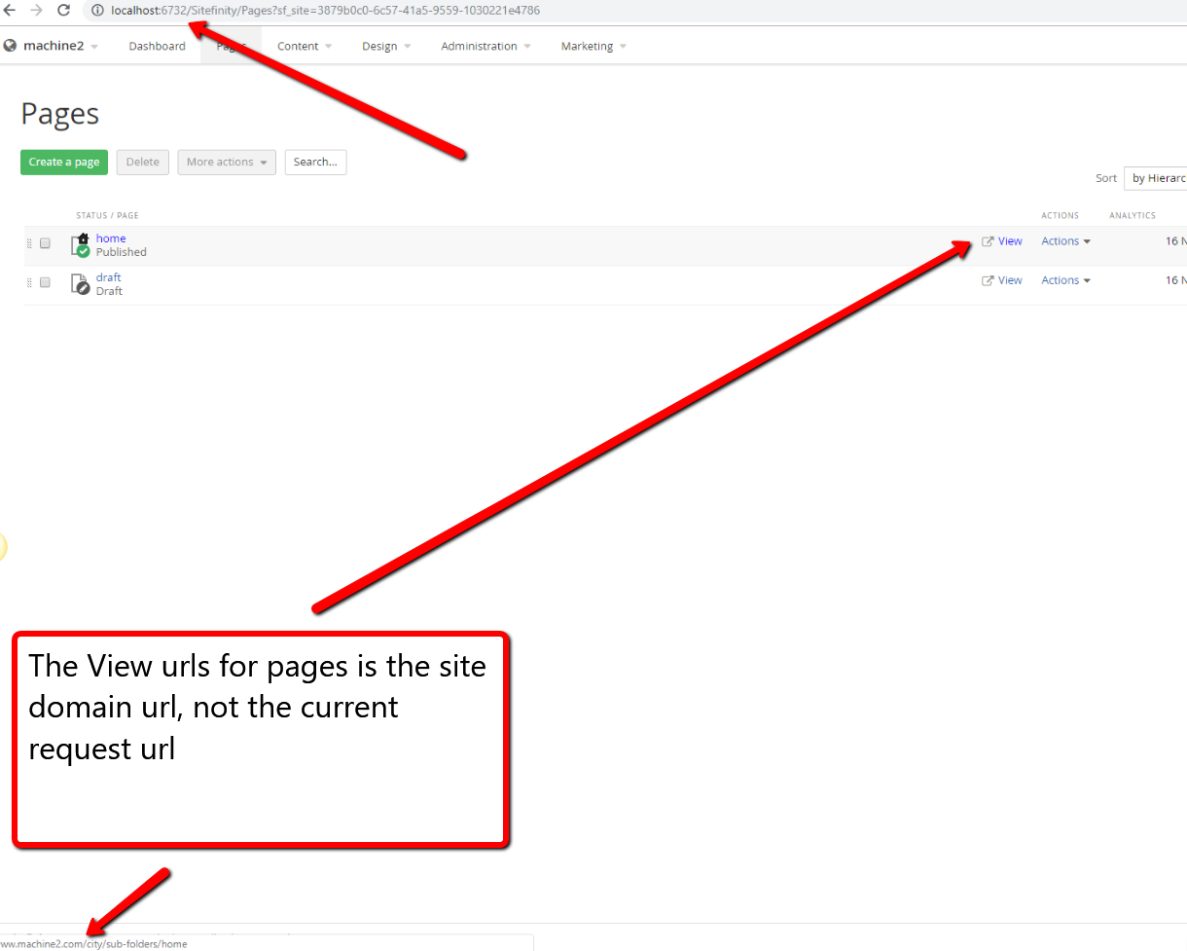Viewport: 1187px width, 951px height.
Task: Open the Sort by Hierarchy combo box
Action: 1156,178
